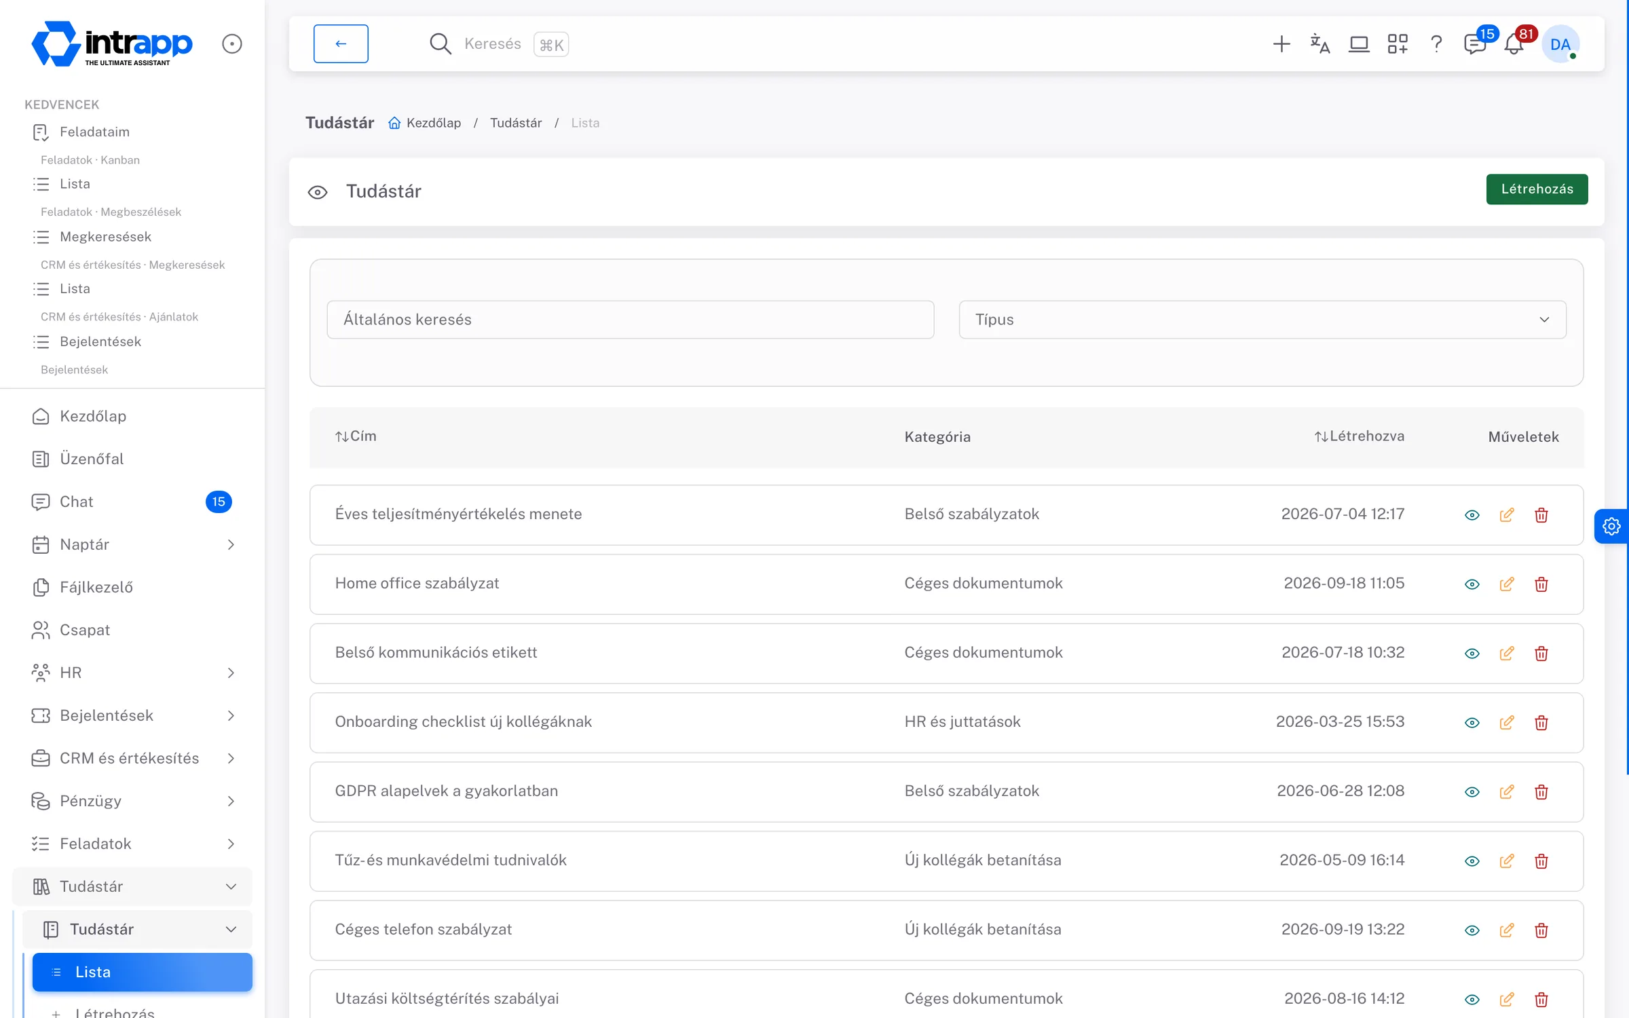Expand the Feladatok sidebar menu
Image resolution: width=1629 pixels, height=1018 pixels.
tap(132, 844)
